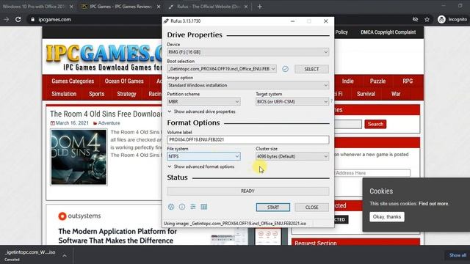Reload the browser page

click(18, 20)
